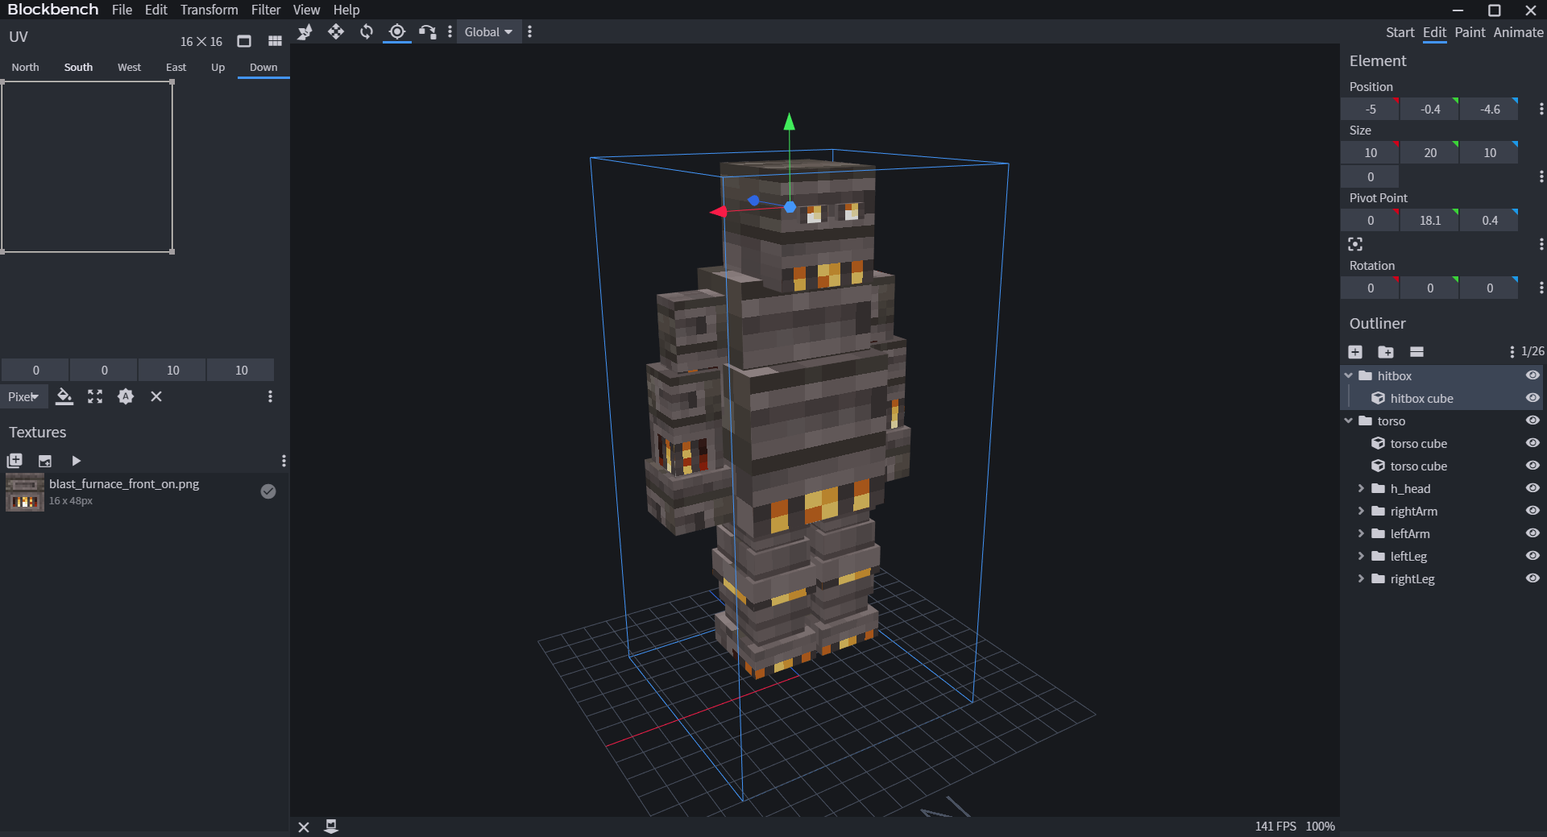Click the save status icon at bottom

pos(331,827)
